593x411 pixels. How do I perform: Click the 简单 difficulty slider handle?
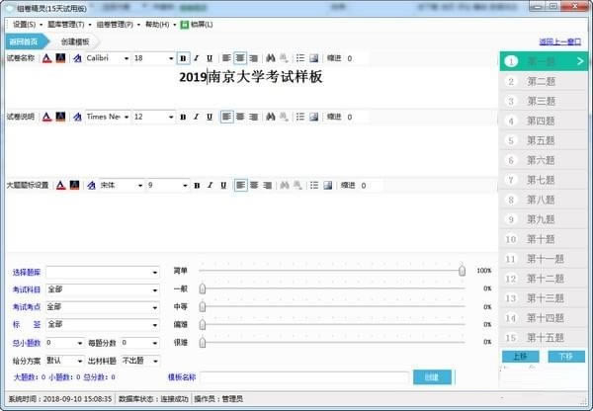462,270
